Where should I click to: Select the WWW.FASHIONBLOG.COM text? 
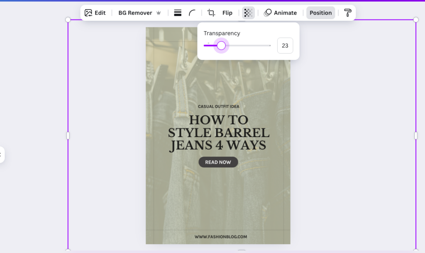coord(221,237)
